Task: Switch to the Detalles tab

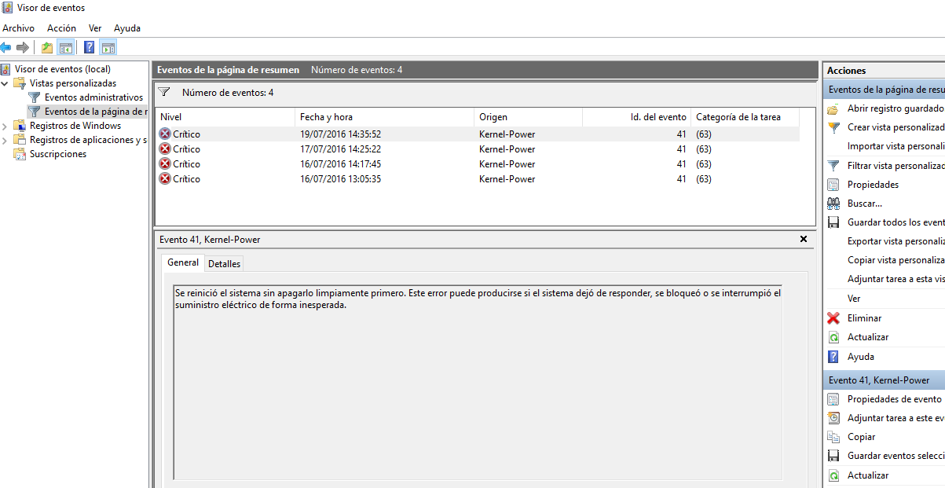Action: coord(224,264)
